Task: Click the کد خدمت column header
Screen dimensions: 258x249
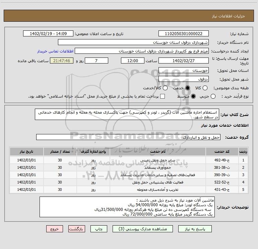Action: (222, 151)
